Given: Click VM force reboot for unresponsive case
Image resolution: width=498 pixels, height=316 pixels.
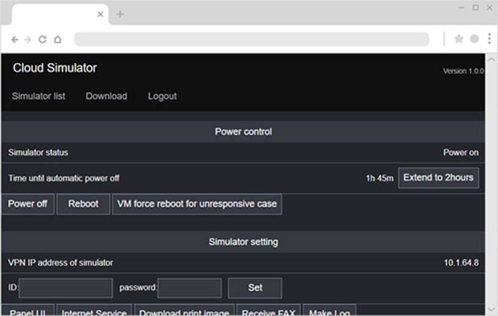Looking at the screenshot, I should [x=197, y=204].
